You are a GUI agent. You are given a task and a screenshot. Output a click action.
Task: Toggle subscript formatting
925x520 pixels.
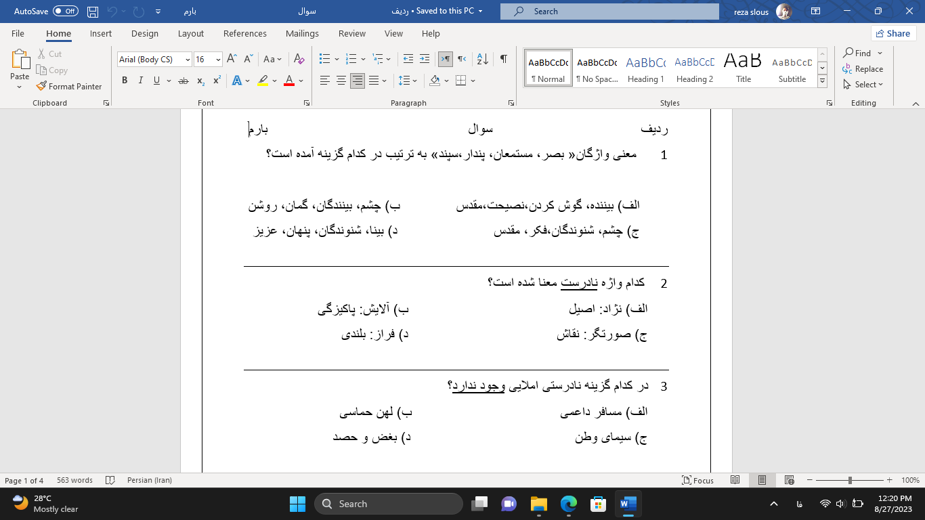pos(200,80)
